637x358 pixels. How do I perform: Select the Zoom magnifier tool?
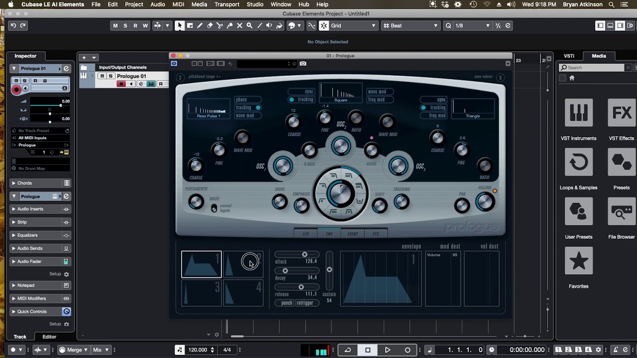coord(249,25)
